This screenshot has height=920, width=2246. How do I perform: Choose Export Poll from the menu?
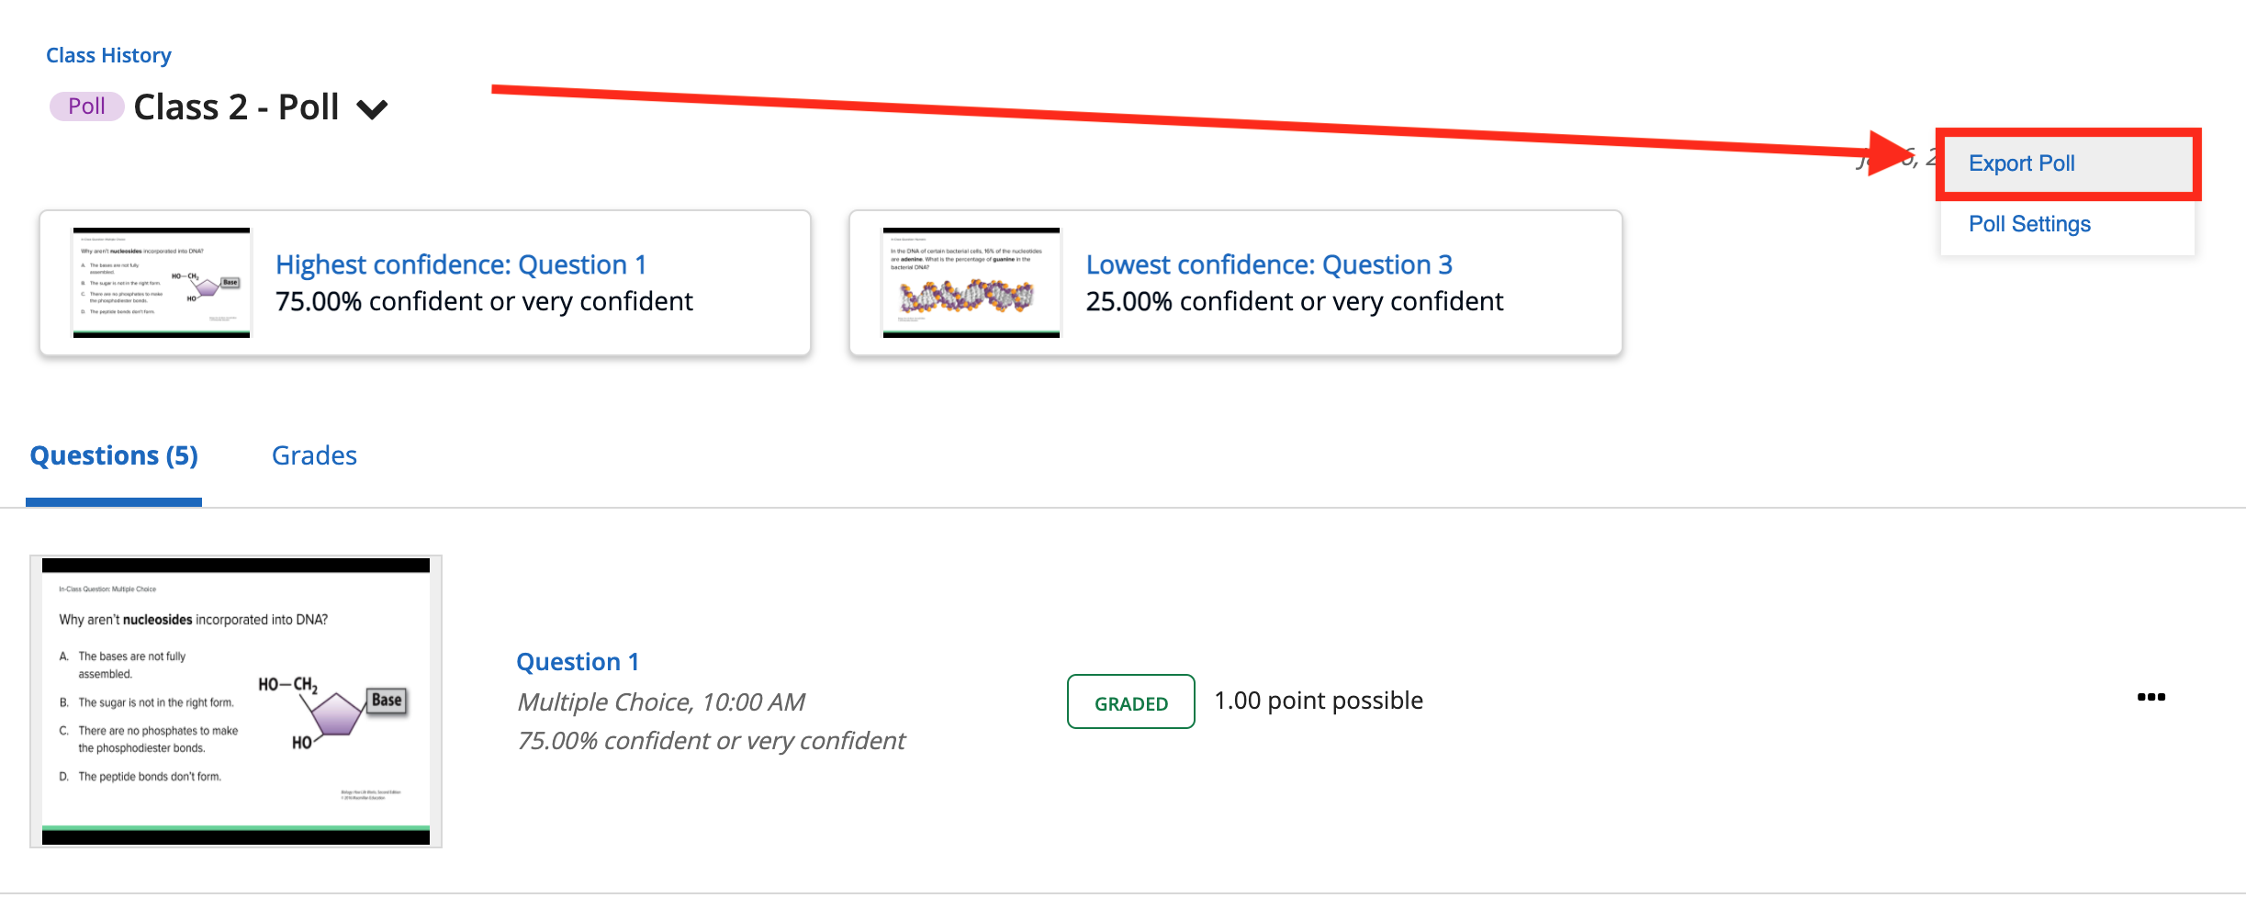[x=2021, y=163]
